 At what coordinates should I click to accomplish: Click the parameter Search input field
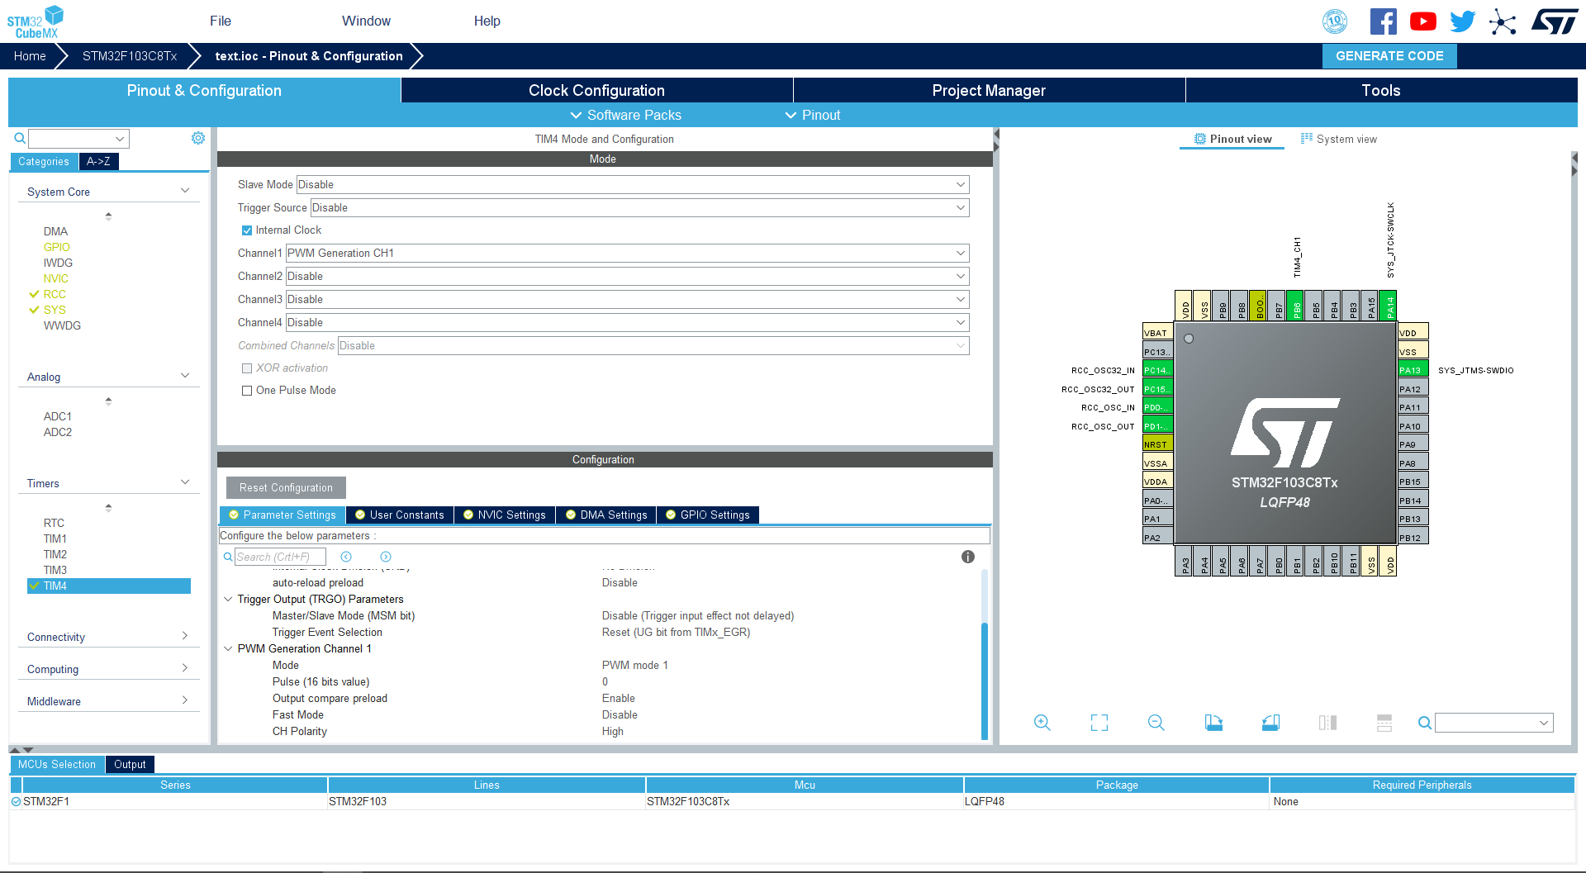[x=280, y=557]
